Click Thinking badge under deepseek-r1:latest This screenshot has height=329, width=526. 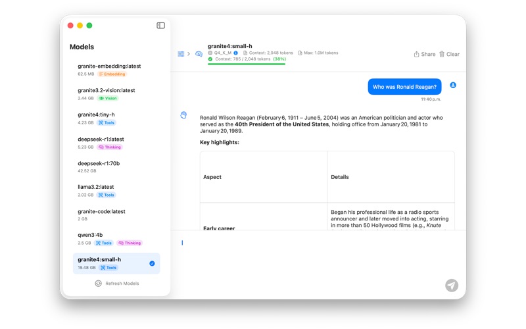coord(110,147)
